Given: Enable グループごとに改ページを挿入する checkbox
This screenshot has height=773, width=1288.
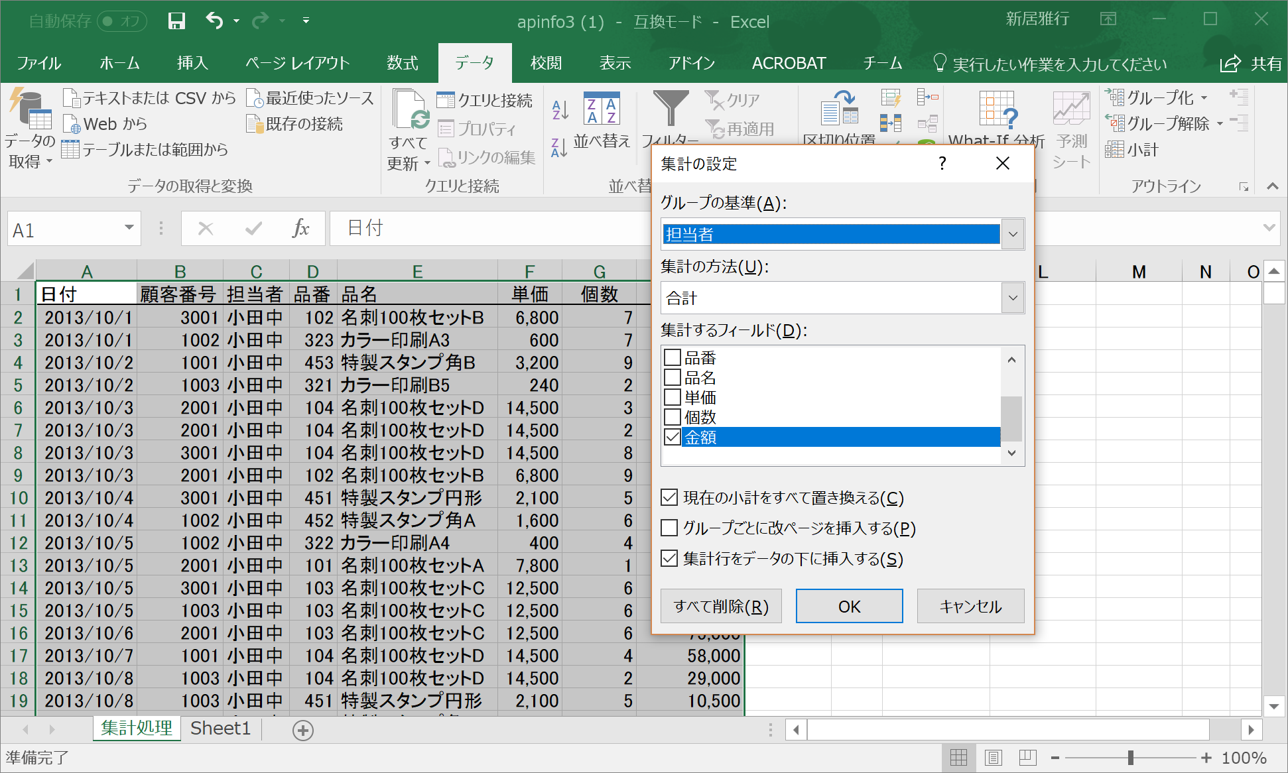Looking at the screenshot, I should [670, 528].
